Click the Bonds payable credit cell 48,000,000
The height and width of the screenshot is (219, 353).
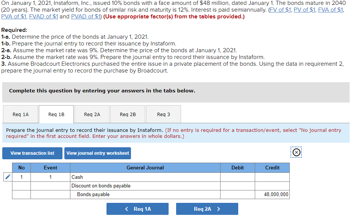click(272, 195)
